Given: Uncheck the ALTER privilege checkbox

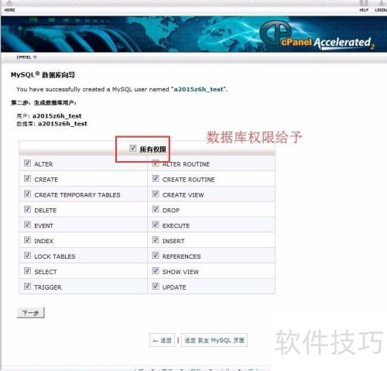Looking at the screenshot, I should pyautogui.click(x=27, y=163).
